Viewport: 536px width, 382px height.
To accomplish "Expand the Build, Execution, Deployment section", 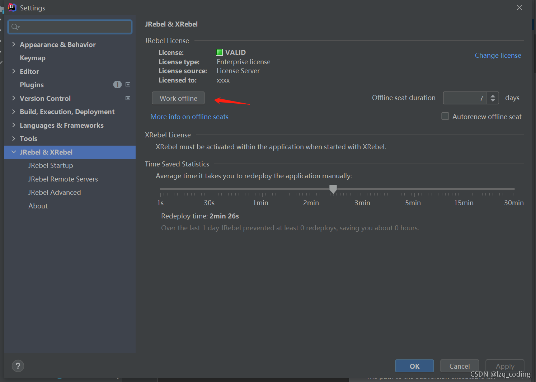I will coord(14,112).
